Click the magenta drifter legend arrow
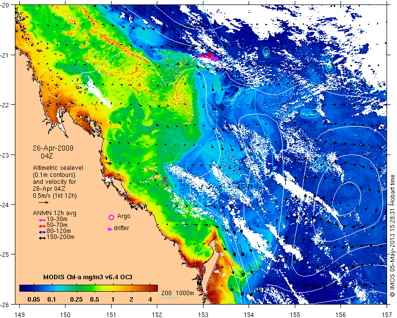397x318 pixels. (110, 229)
